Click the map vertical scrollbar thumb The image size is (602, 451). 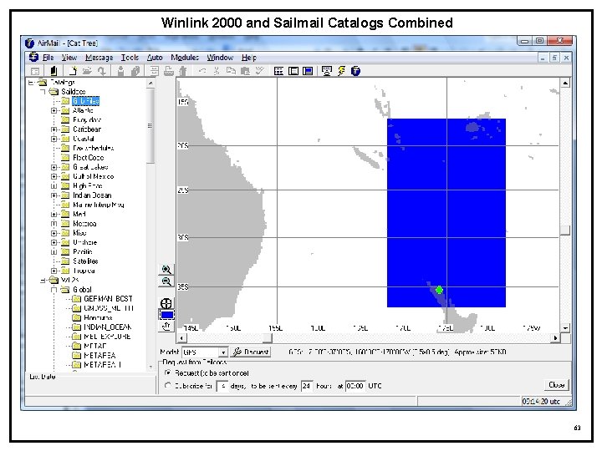565,231
